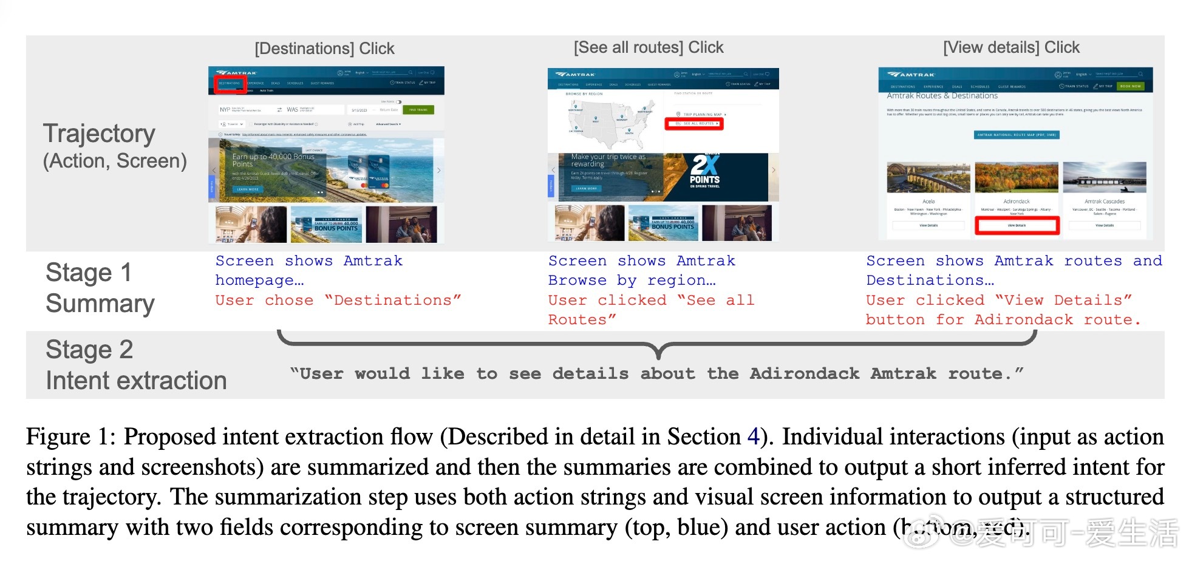Screen dimensions: 1189x561
Task: Click the swap stations arrows between NYP and WAS
Action: [x=279, y=110]
